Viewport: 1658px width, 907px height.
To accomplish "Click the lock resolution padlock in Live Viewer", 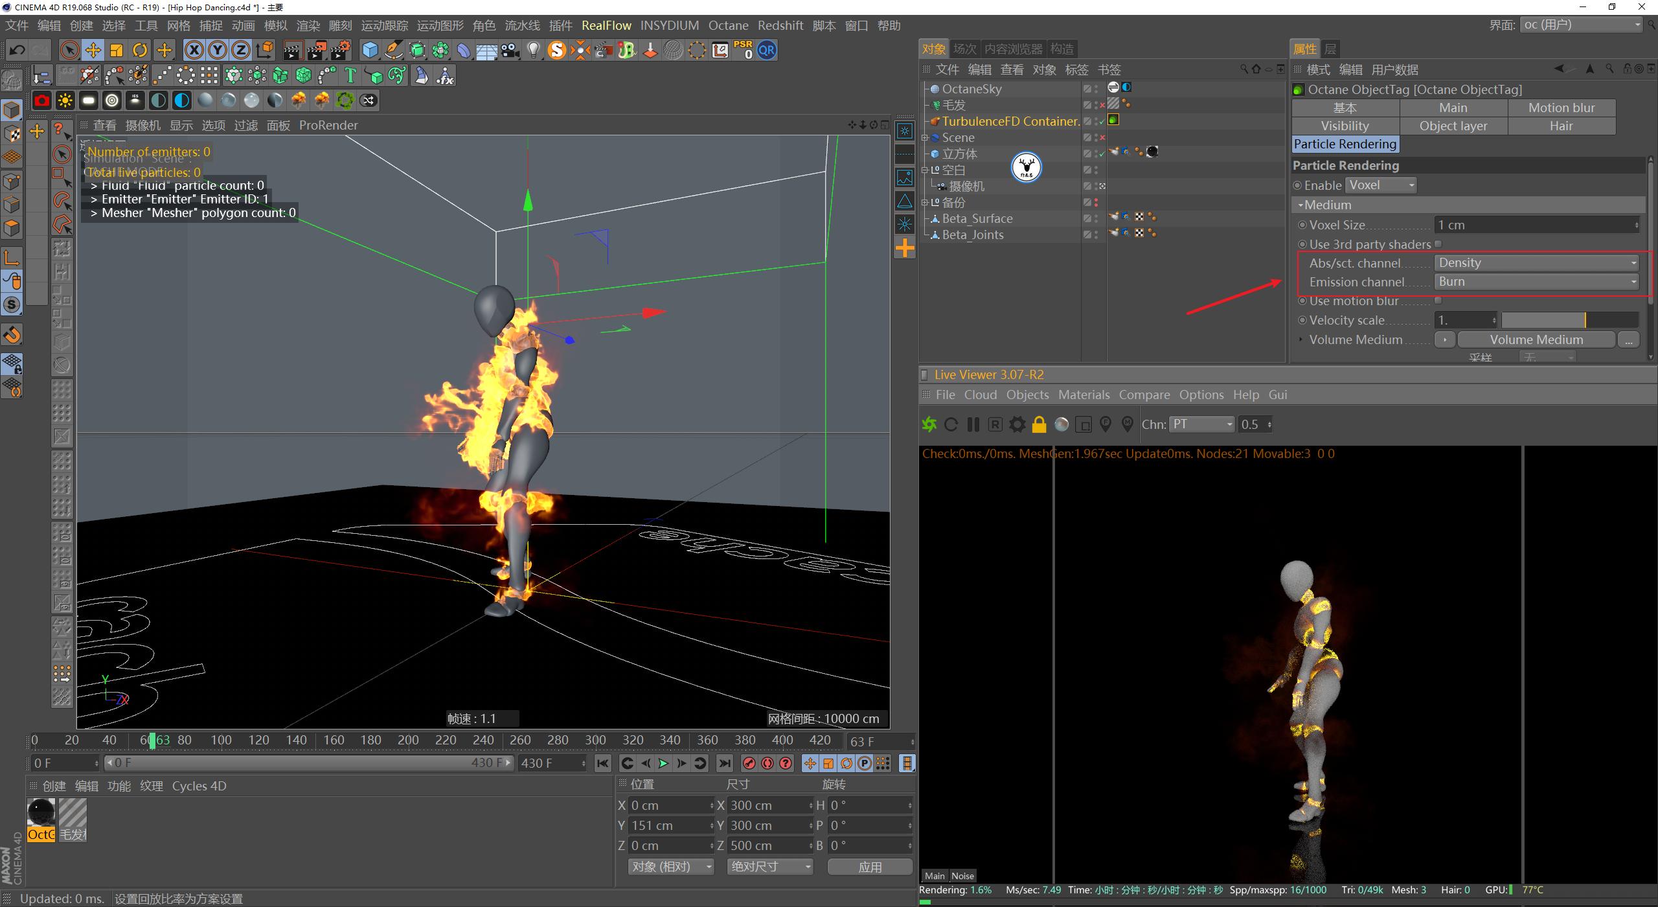I will (x=1039, y=424).
